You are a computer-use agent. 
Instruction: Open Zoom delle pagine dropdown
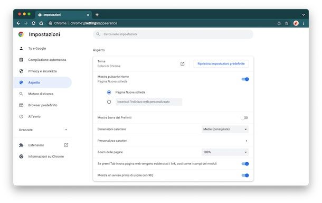tap(225, 152)
